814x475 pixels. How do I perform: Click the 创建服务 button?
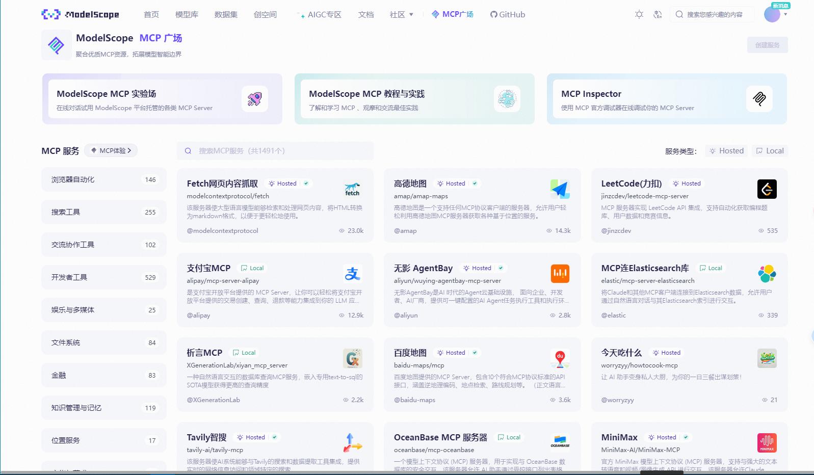(x=768, y=45)
